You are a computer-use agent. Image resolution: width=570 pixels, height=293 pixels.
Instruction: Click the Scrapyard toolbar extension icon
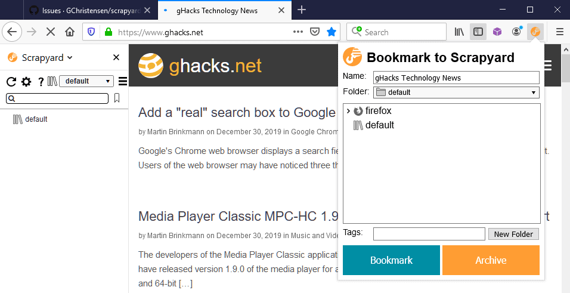click(535, 32)
